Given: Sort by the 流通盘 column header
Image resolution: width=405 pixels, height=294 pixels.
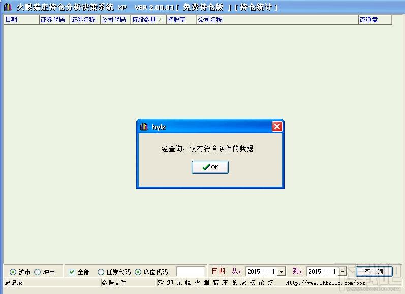Looking at the screenshot, I should [x=375, y=20].
